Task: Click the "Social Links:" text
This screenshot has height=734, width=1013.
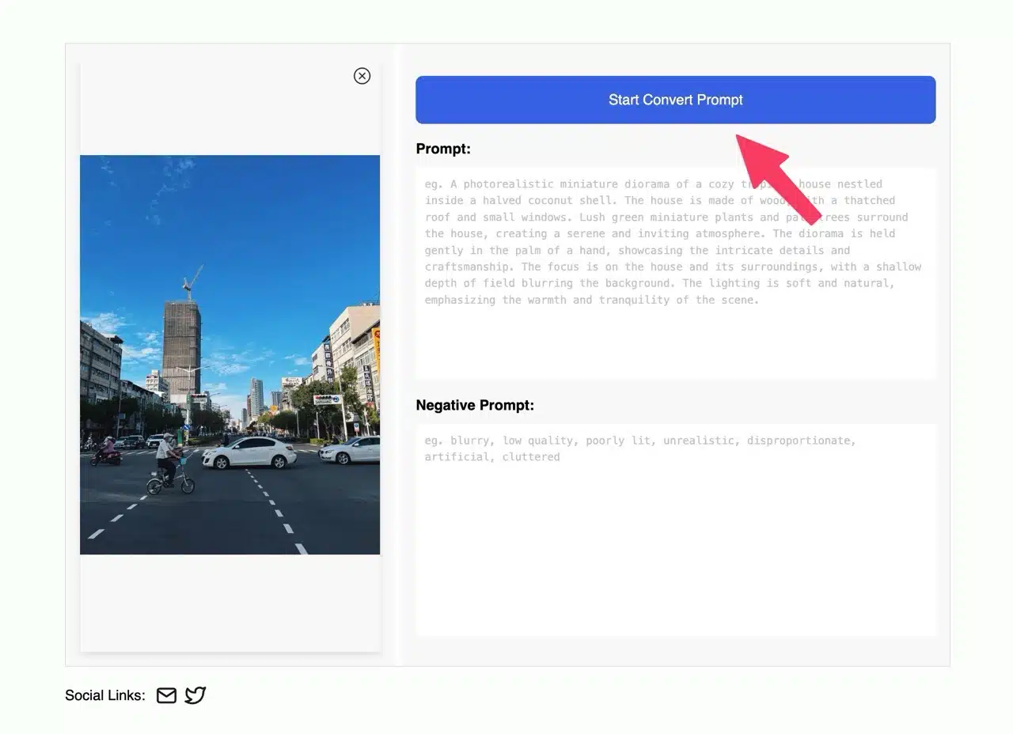Action: pos(105,695)
